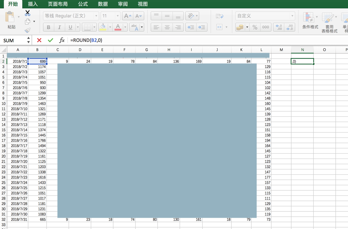Click the Name Box showing SUM
Screen dimensions: 348x229
coord(14,40)
